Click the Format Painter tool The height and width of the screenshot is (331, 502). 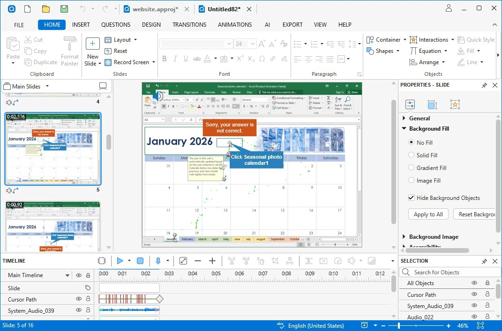(x=70, y=51)
